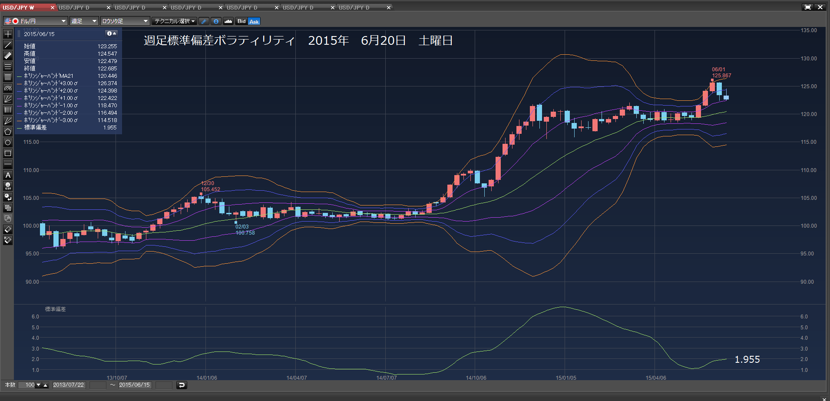This screenshot has width=830, height=401.
Task: Pick the circle drawing tool
Action: point(8,143)
